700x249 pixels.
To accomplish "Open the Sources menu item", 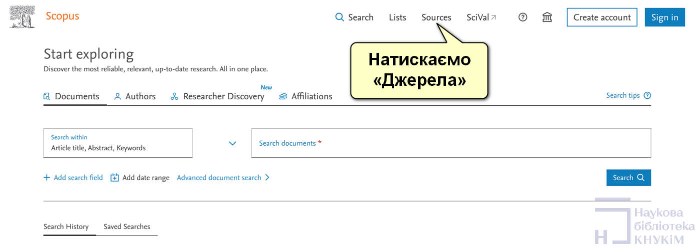I will point(436,17).
